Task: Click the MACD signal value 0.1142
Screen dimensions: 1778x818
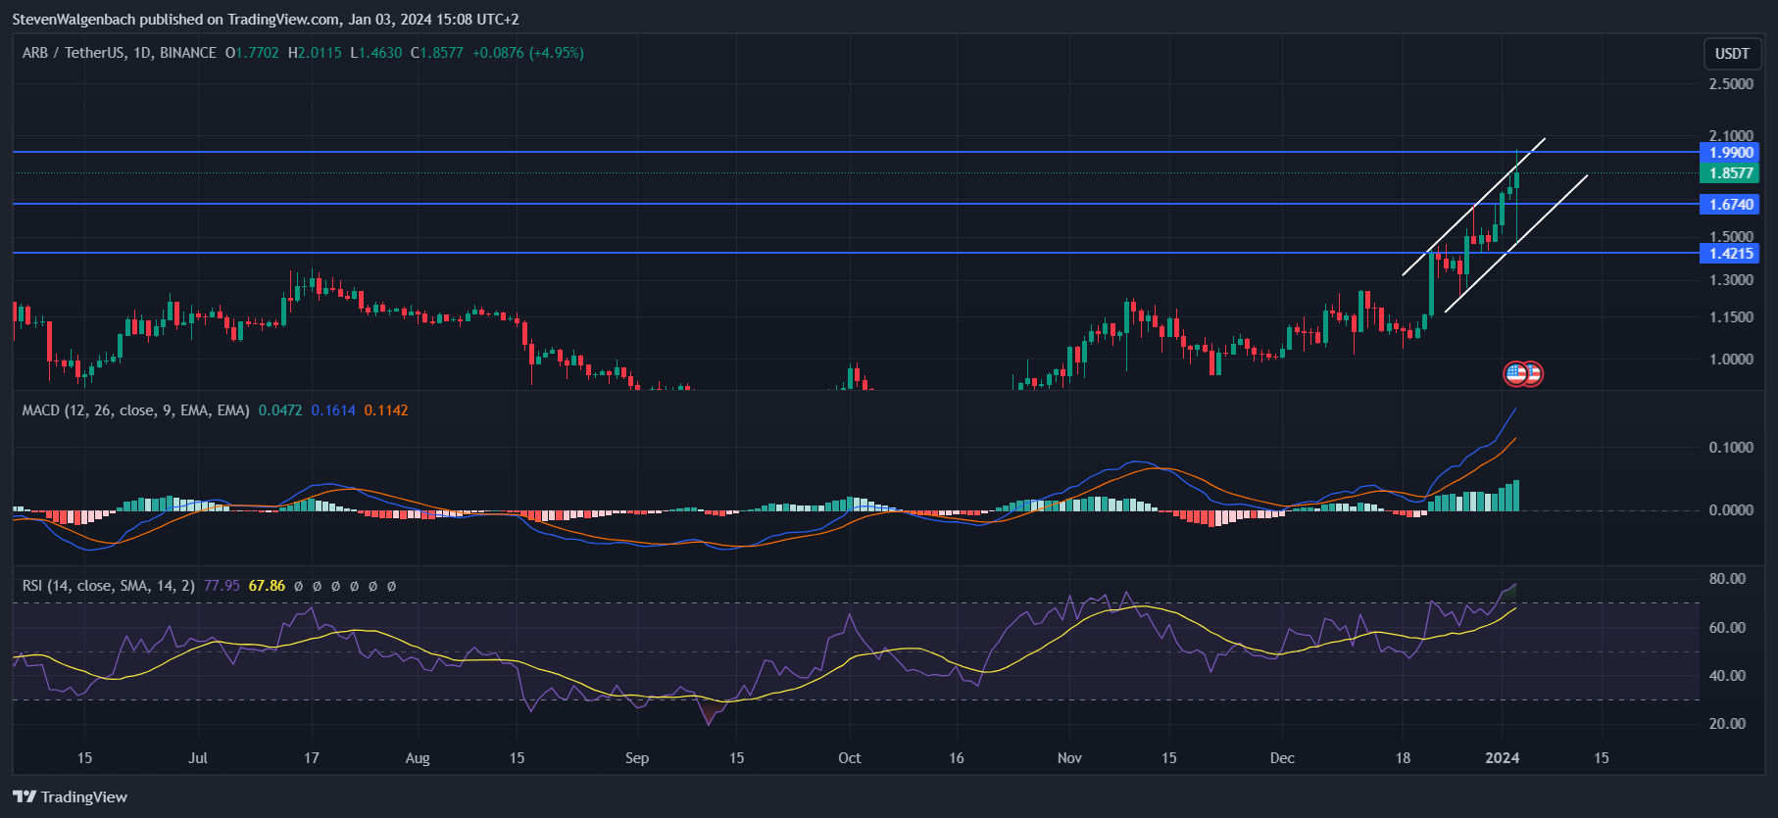Action: pyautogui.click(x=386, y=410)
